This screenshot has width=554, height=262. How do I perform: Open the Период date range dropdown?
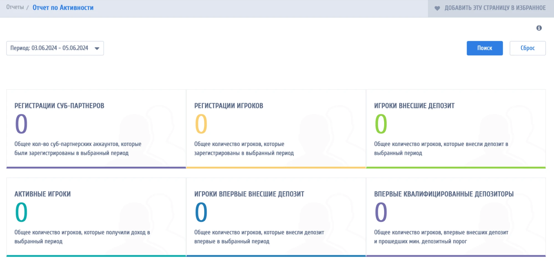pyautogui.click(x=55, y=48)
